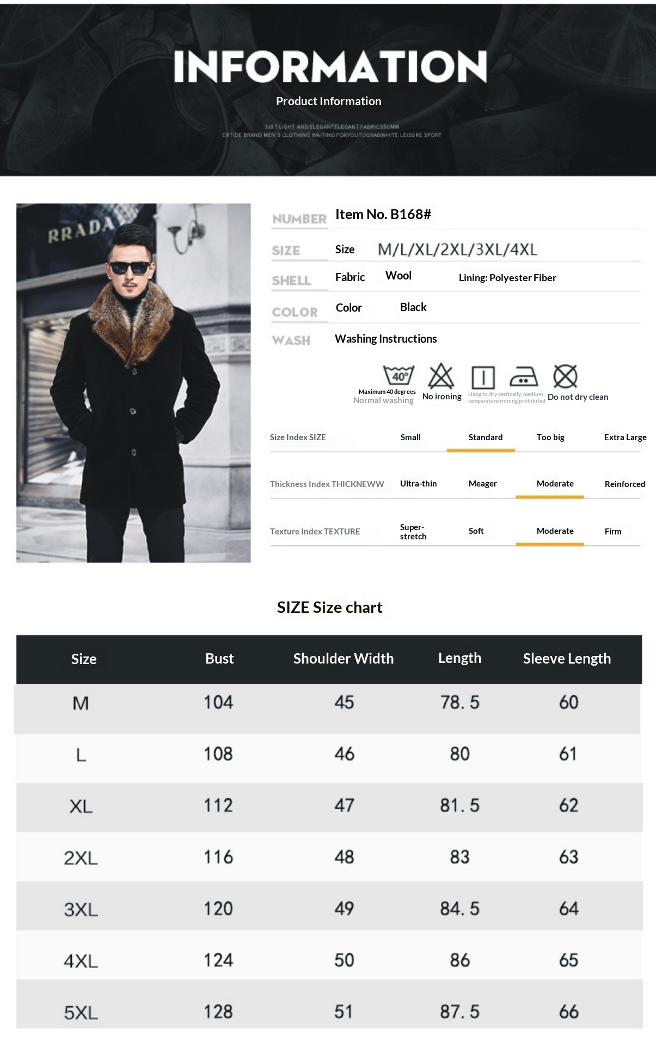Click the INFORMATION banner heading
Screen dimensions: 656x1046
pyautogui.click(x=329, y=67)
